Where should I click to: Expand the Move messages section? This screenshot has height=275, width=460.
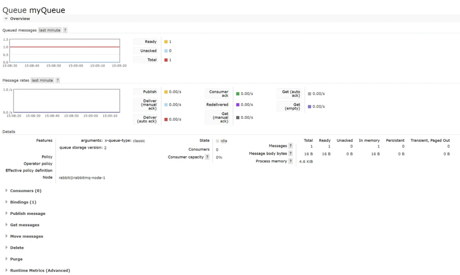pos(27,236)
